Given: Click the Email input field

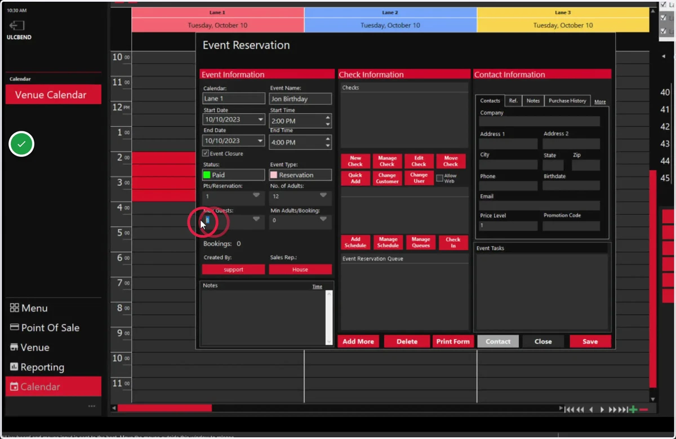Looking at the screenshot, I should [x=540, y=205].
